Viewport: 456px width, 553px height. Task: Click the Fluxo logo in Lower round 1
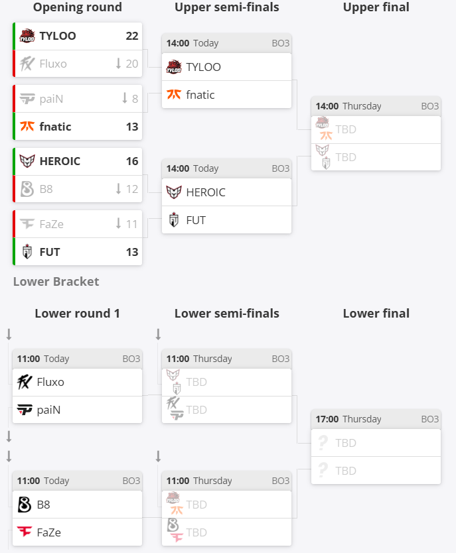click(x=25, y=382)
